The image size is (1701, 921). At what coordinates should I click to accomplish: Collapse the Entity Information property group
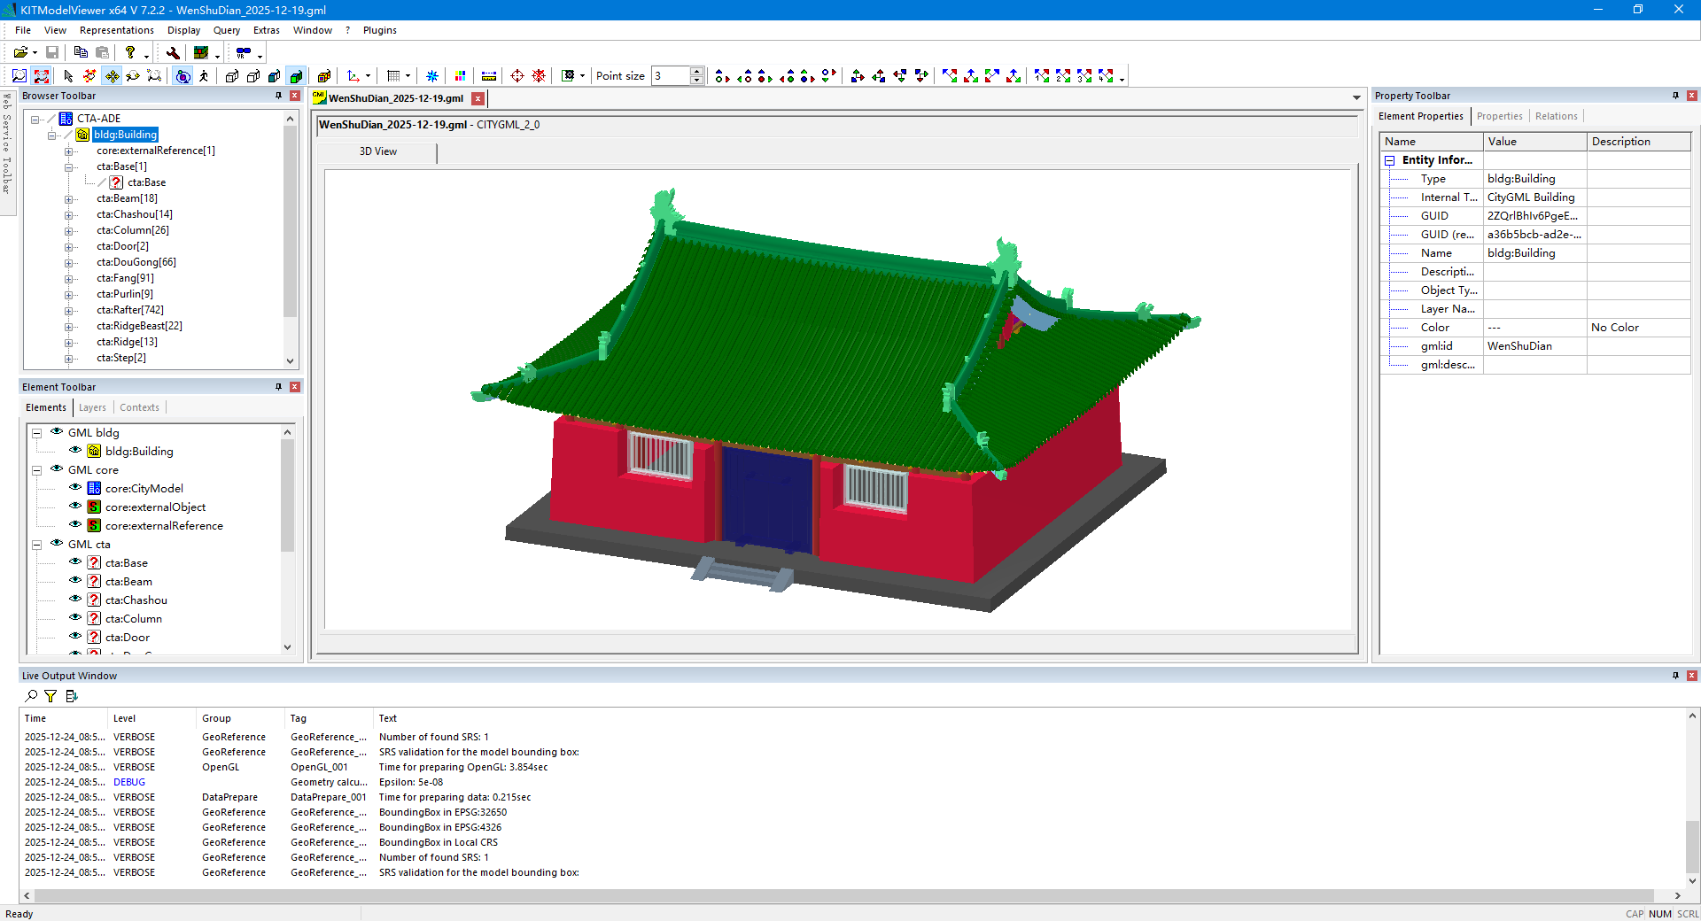click(1390, 160)
